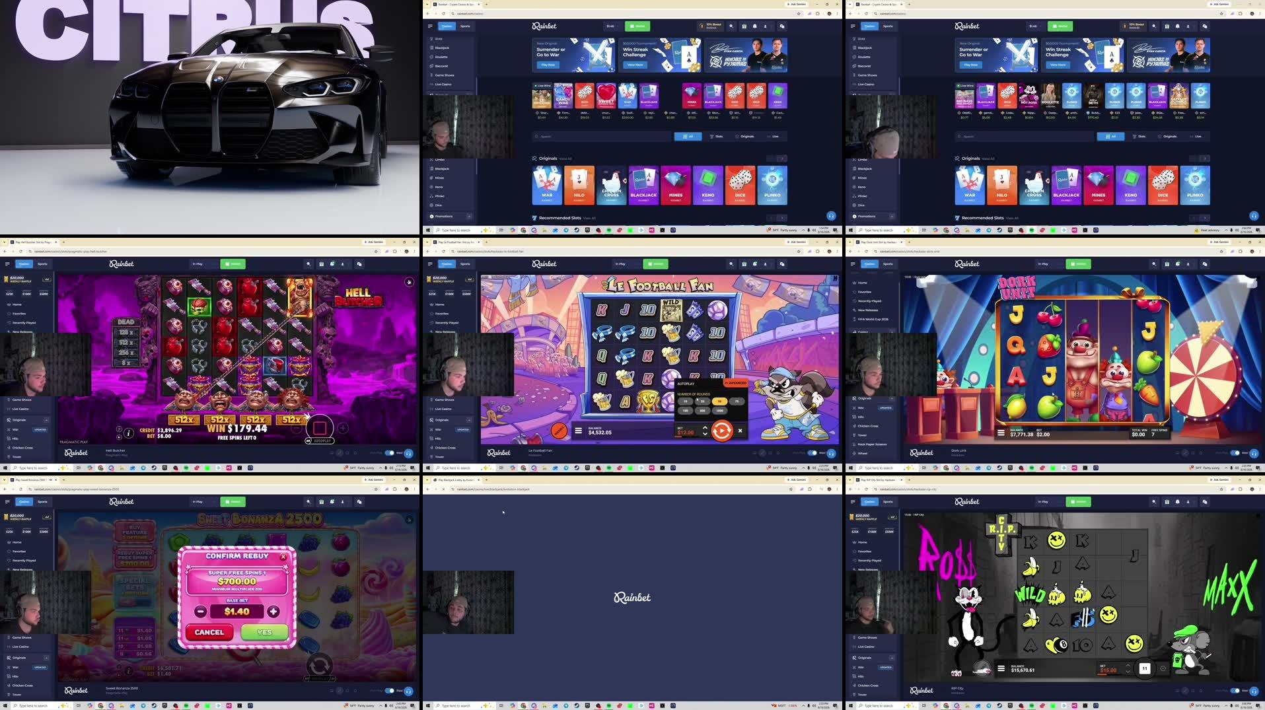The width and height of the screenshot is (1265, 710).
Task: Expand Originals in the Hell Butcher window sidebar
Action: [x=46, y=419]
